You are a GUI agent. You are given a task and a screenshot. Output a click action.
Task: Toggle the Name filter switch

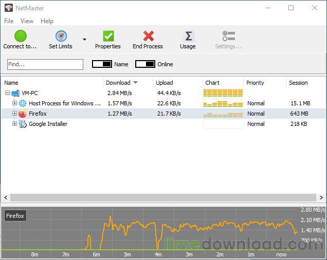pyautogui.click(x=102, y=64)
